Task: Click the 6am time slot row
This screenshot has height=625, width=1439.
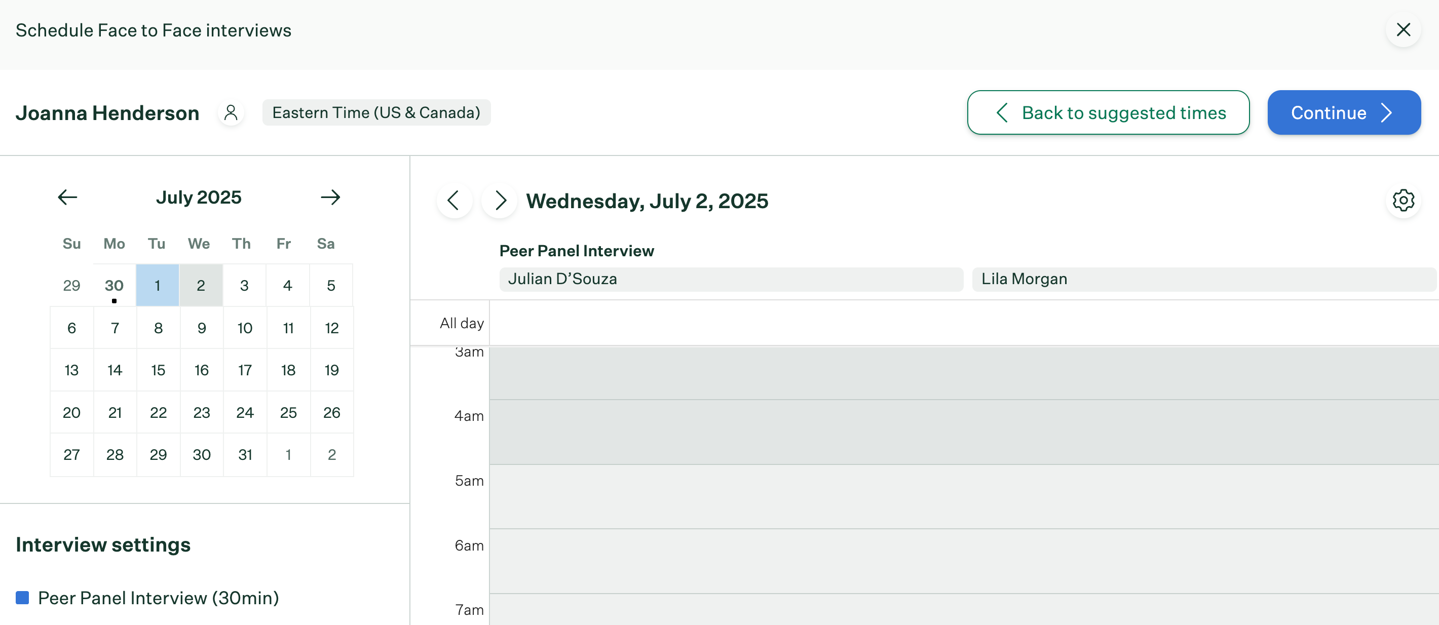Action: 964,561
